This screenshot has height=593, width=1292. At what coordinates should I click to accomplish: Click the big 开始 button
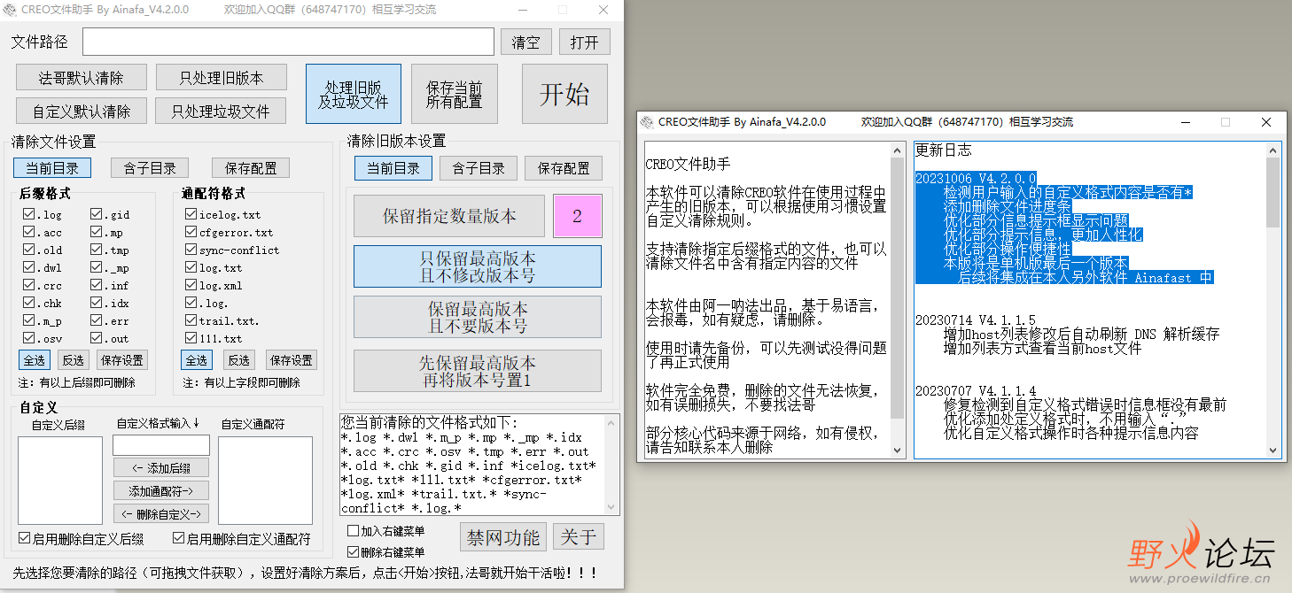pos(564,94)
